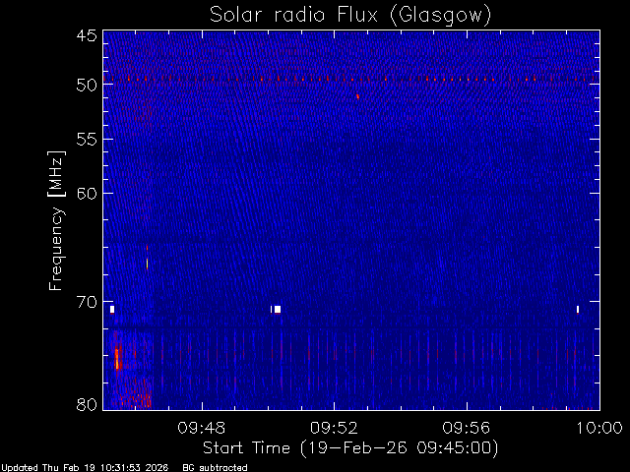The width and height of the screenshot is (630, 472).
Task: Click the plot title 'Solar radio Flux (Glasgow)'
Action: (x=350, y=16)
